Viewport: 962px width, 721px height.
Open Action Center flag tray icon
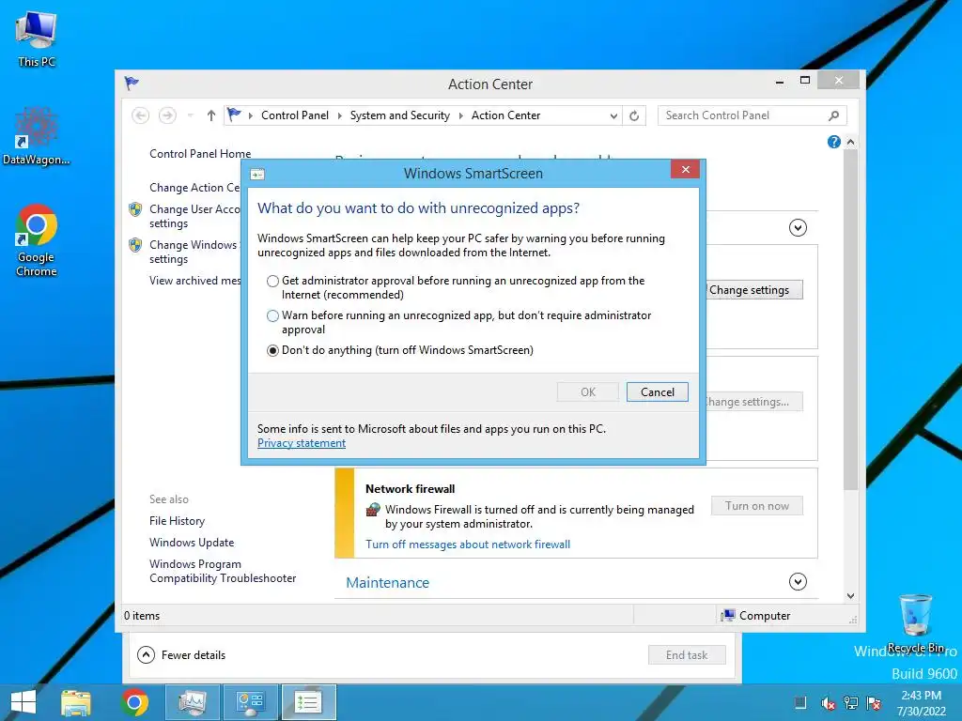click(874, 703)
